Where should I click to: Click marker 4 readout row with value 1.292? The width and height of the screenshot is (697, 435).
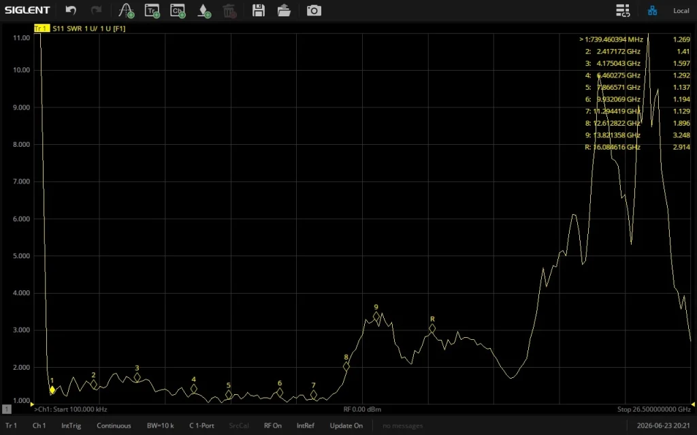[x=637, y=75]
